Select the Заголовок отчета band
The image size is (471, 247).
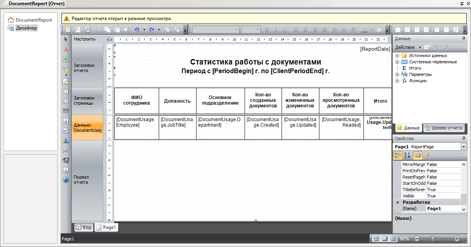pos(87,66)
